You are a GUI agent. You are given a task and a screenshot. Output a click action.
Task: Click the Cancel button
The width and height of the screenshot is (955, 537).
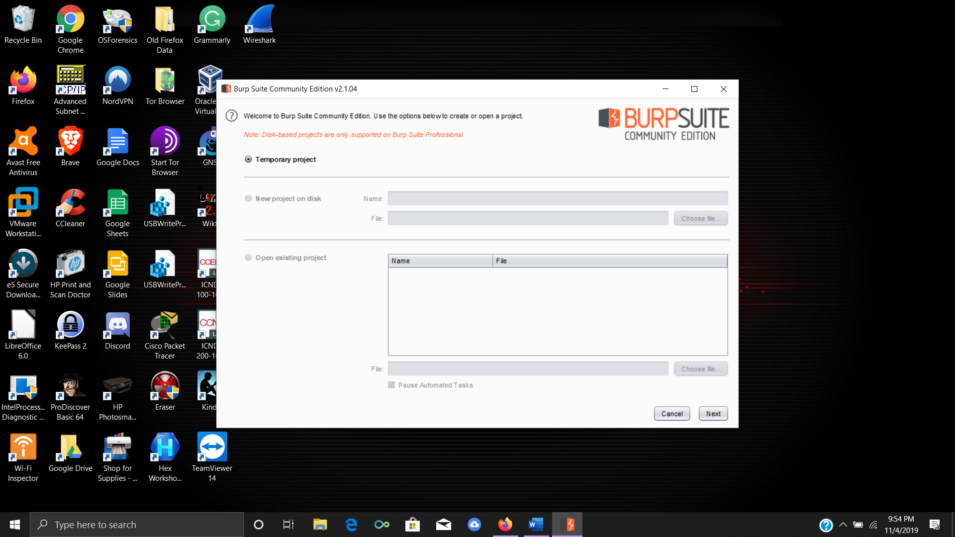tap(672, 414)
